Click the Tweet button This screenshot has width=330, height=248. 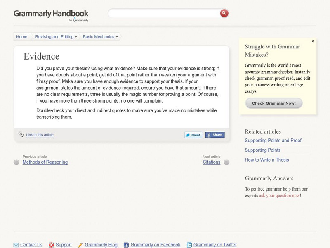[x=193, y=135]
